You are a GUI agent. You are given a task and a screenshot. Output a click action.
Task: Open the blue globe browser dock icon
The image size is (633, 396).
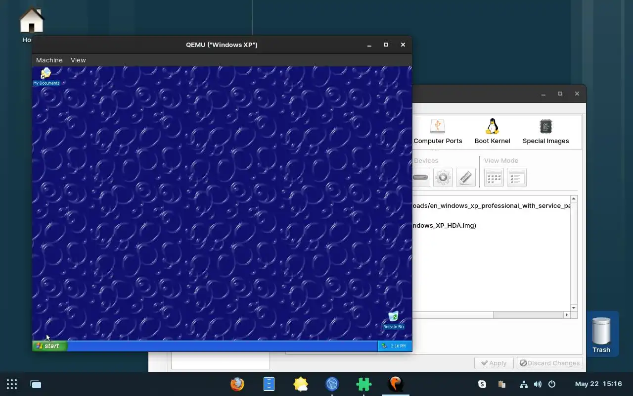pos(332,384)
